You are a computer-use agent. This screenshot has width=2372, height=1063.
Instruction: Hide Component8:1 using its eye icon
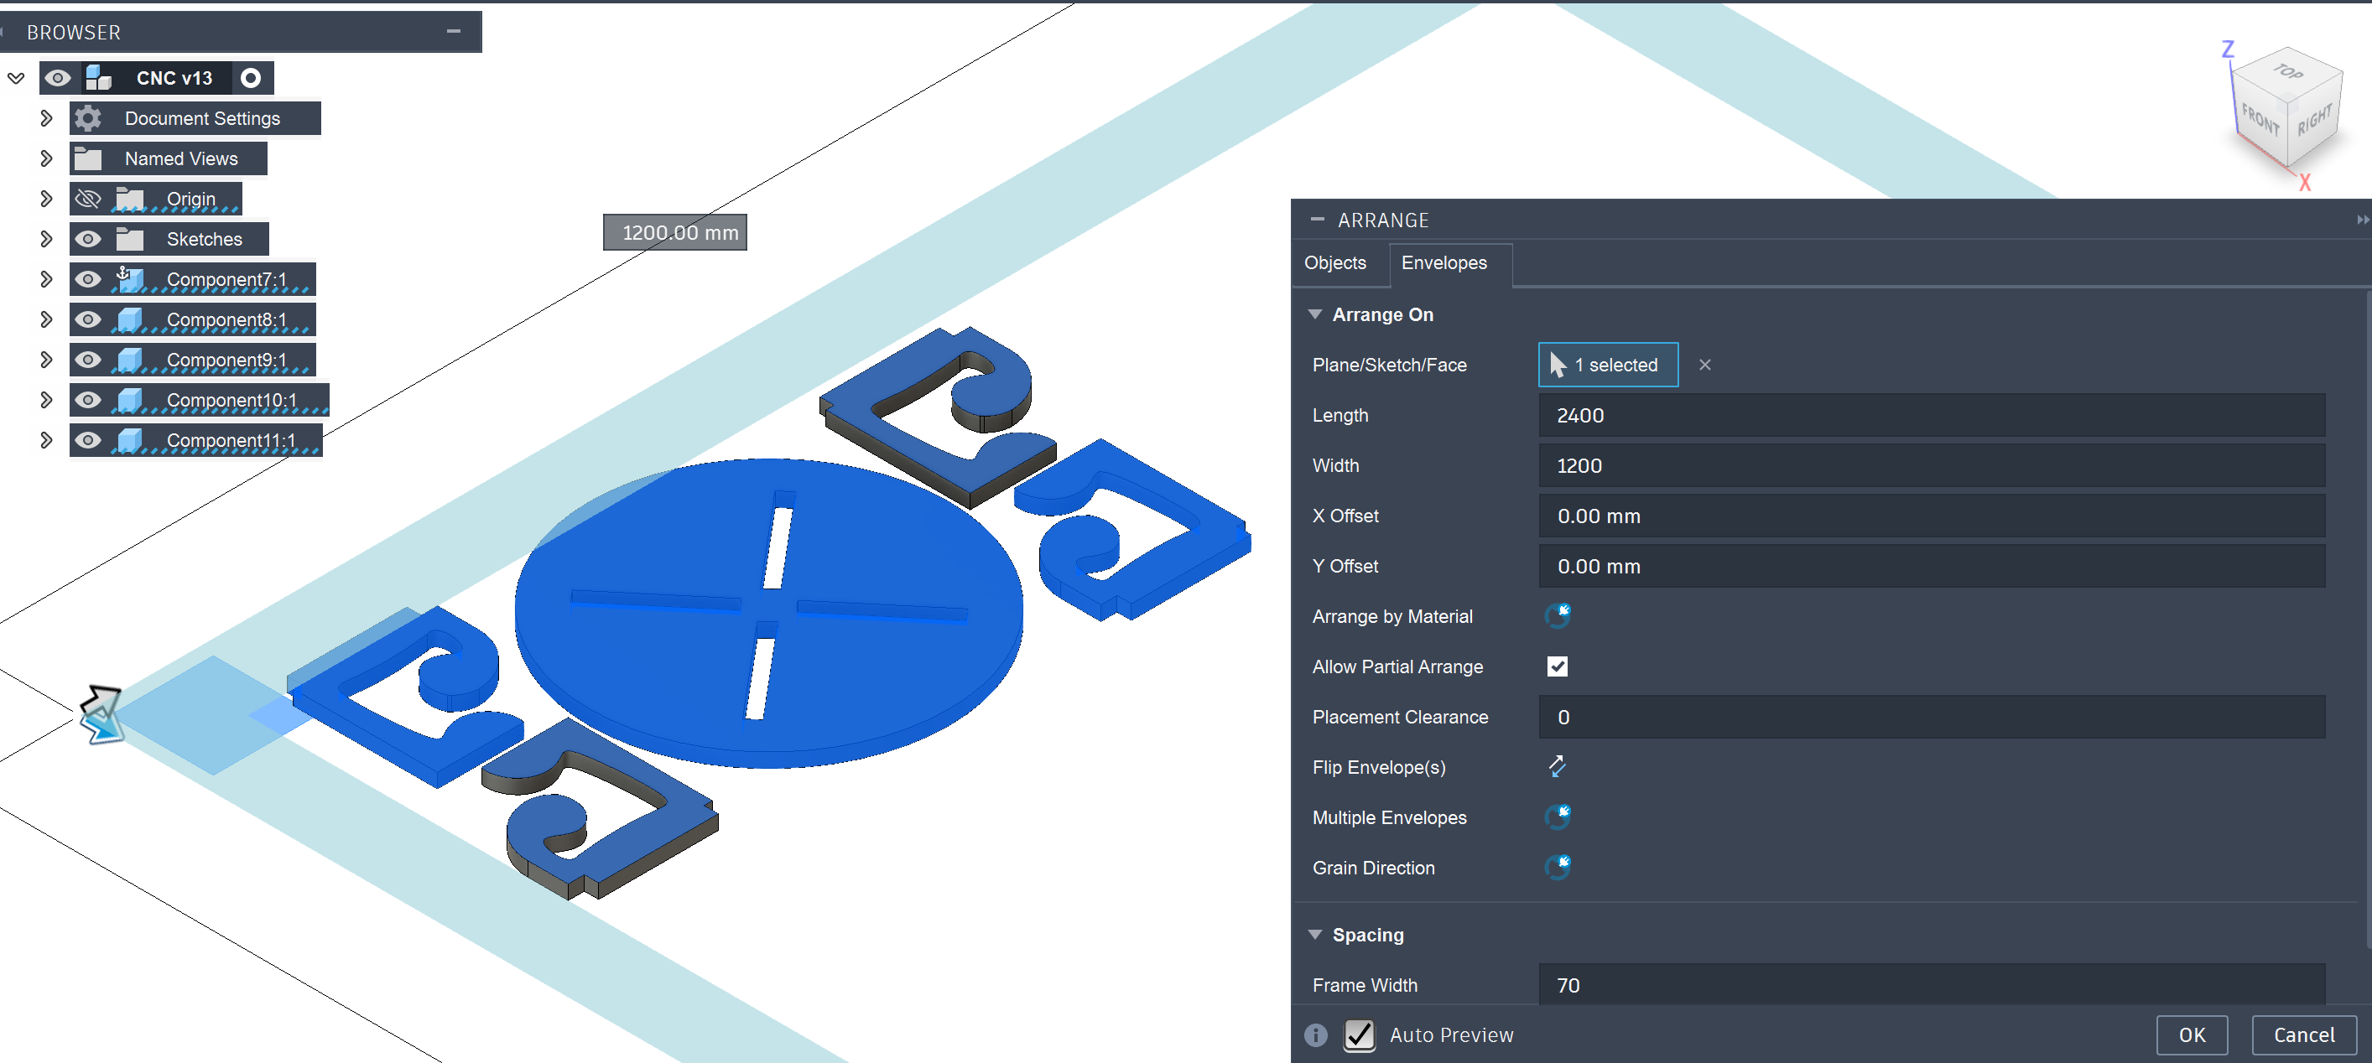click(88, 319)
